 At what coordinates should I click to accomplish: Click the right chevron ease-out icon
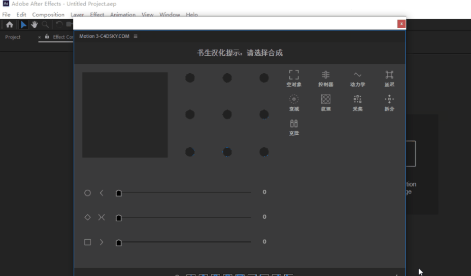[102, 242]
